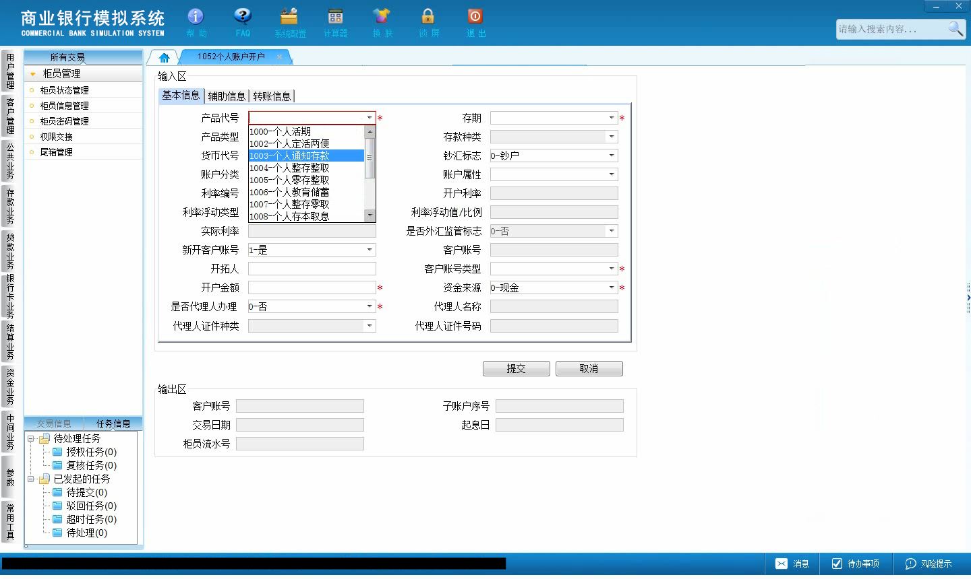Switch to the 辅助信息 tab
This screenshot has width=971, height=579.
click(x=227, y=96)
